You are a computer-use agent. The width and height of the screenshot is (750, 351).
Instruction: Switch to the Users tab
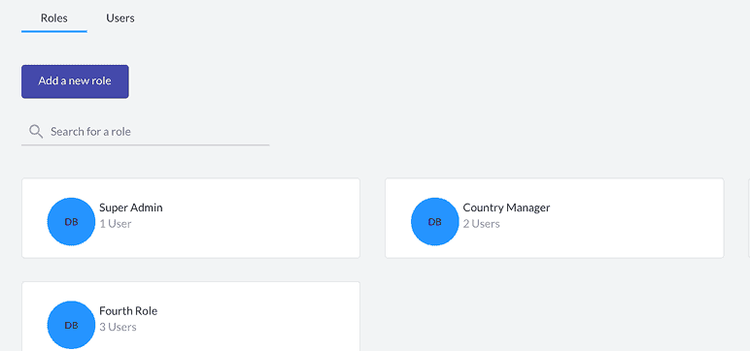(120, 18)
